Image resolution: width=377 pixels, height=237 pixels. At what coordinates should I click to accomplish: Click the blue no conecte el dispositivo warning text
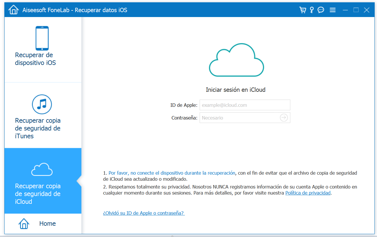(172, 173)
